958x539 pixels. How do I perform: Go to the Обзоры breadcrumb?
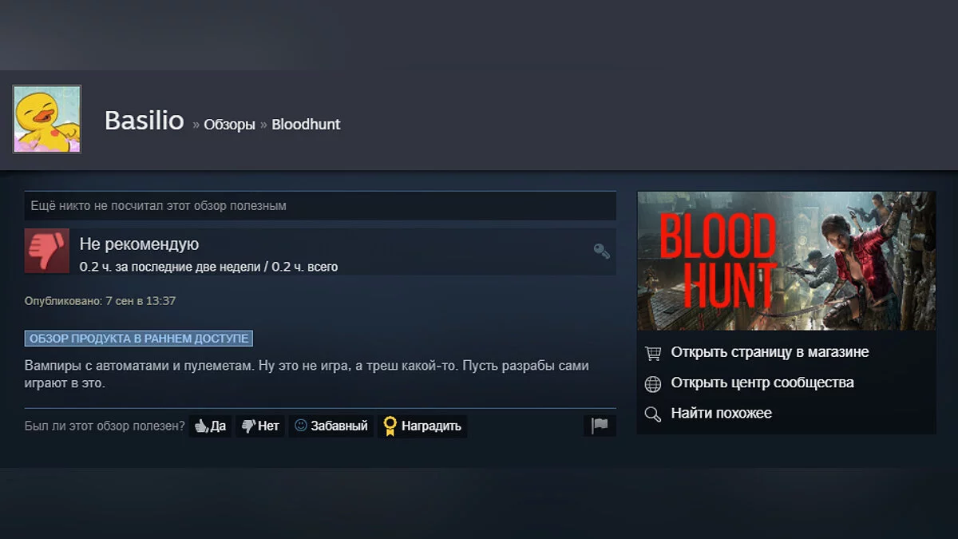tap(229, 125)
